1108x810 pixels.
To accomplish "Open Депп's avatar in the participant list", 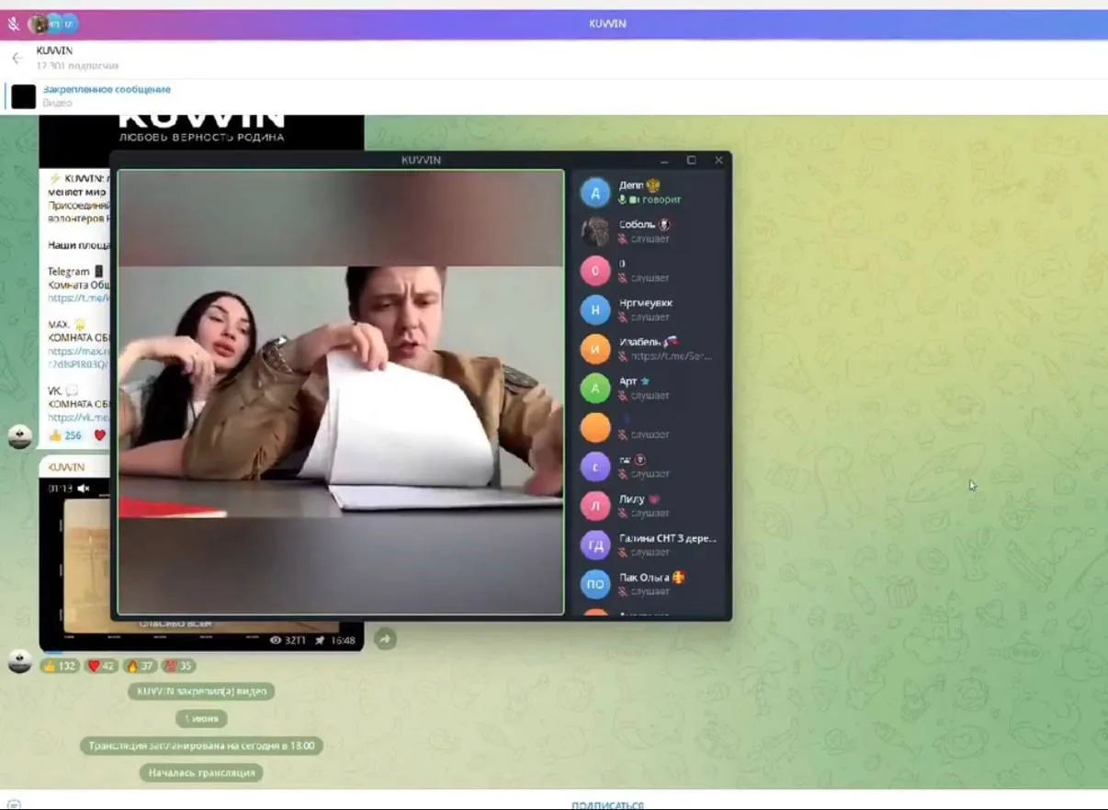I will coord(595,192).
